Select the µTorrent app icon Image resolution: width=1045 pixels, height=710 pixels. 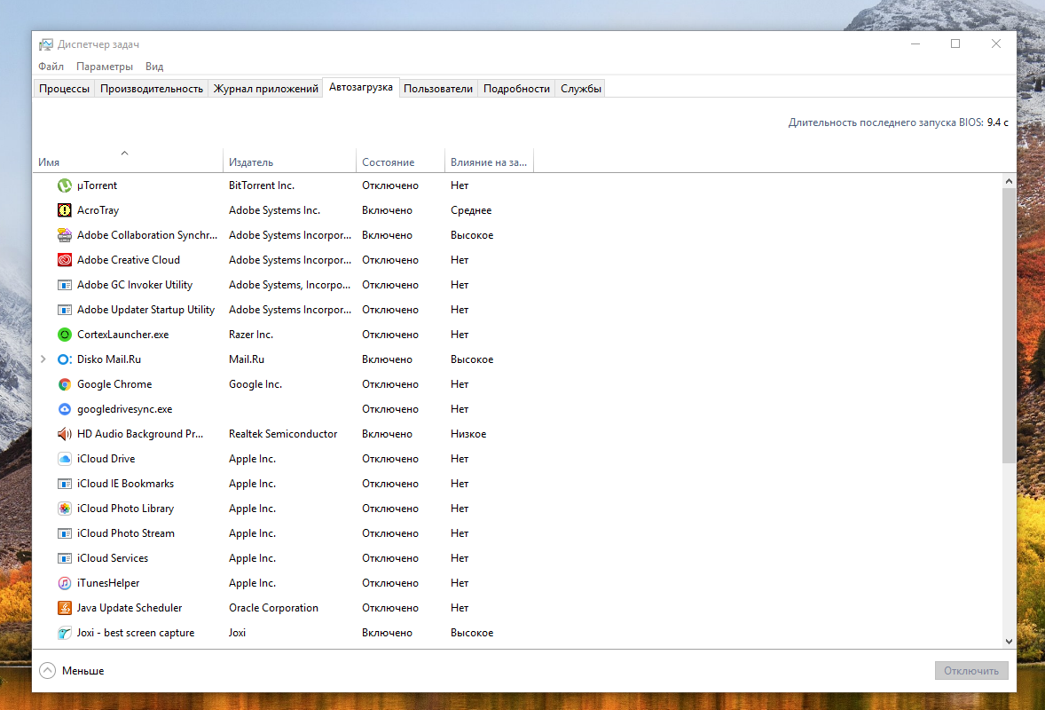pyautogui.click(x=64, y=185)
